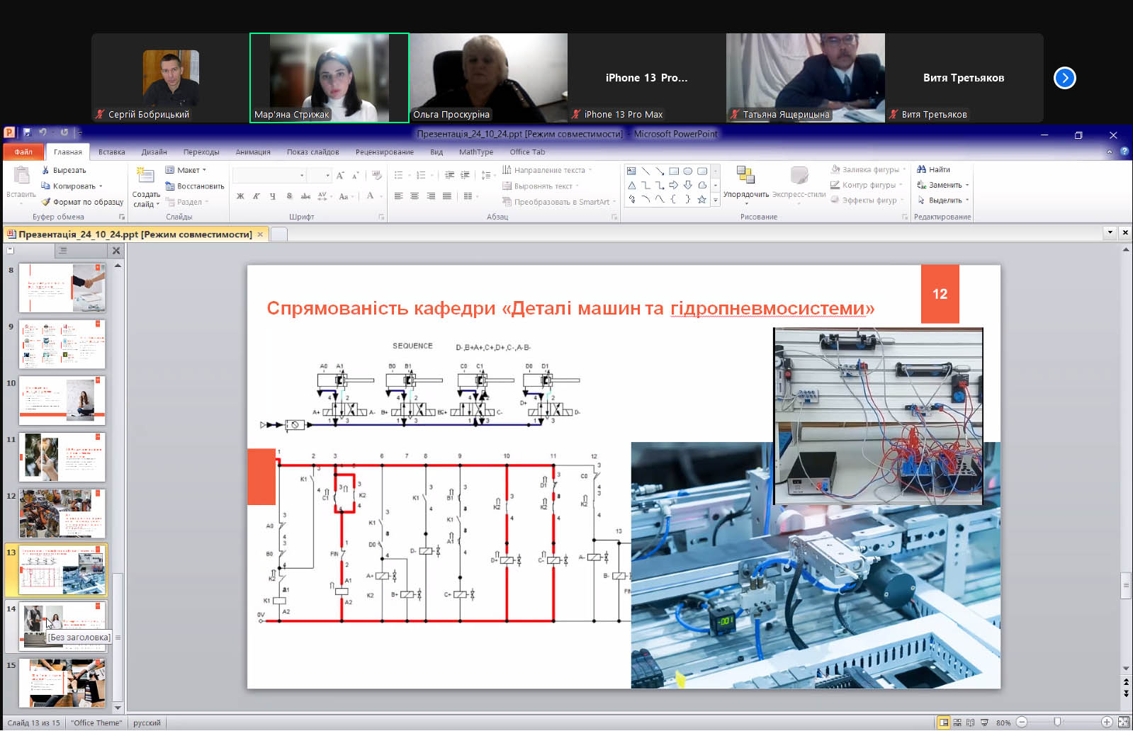
Task: Switch to slide sorter view in status bar
Action: pyautogui.click(x=957, y=722)
